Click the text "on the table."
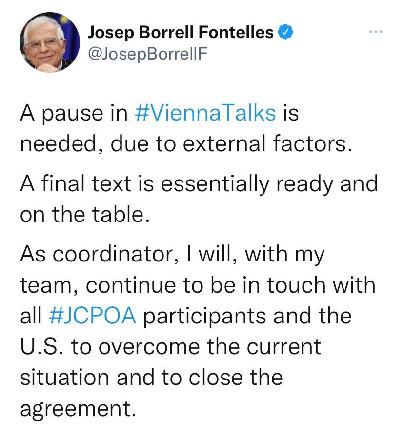This screenshot has width=404, height=442. click(x=84, y=215)
